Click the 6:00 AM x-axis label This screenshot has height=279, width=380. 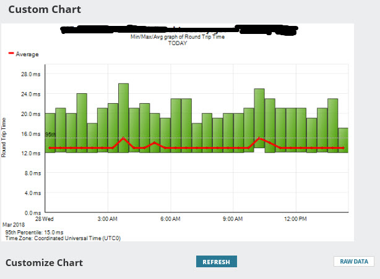(170, 219)
